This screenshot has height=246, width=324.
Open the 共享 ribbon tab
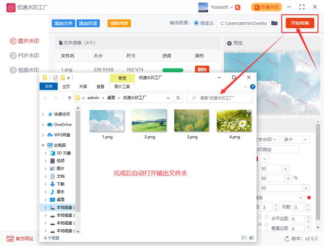pyautogui.click(x=83, y=87)
